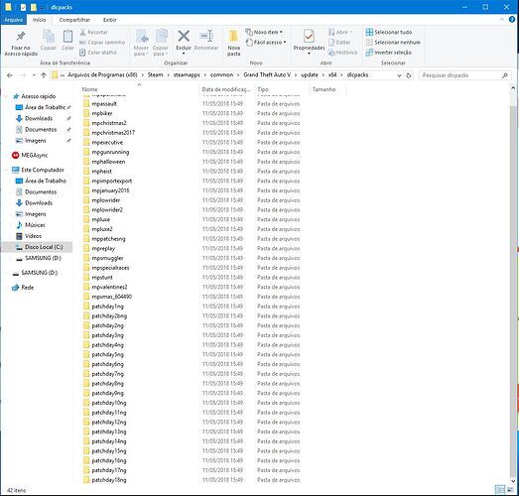Collapse the Acesso rápido tree node

(x=6, y=96)
